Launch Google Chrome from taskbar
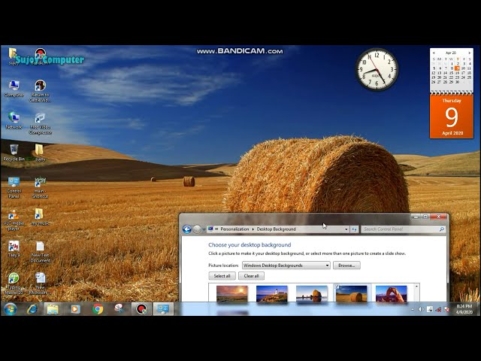481x361 pixels. [98, 309]
